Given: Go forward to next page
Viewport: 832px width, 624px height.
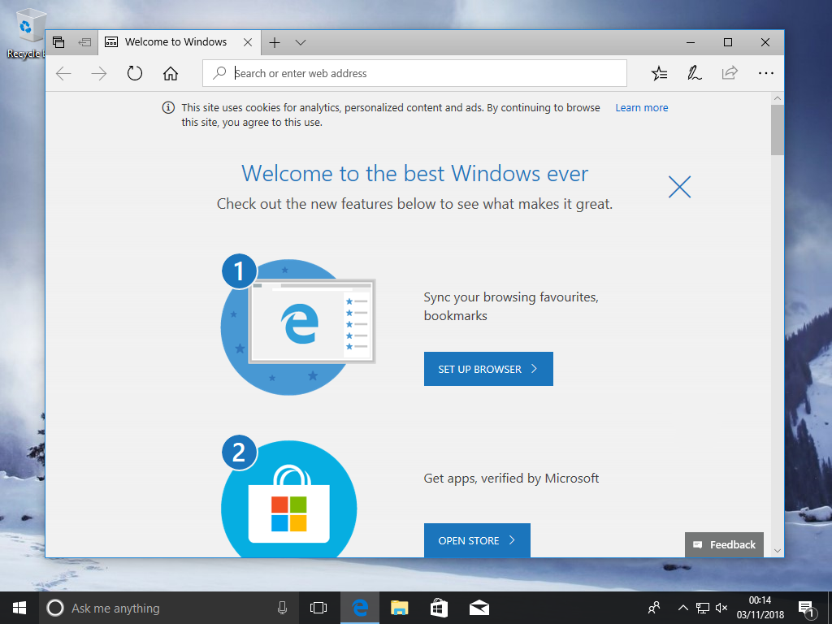Looking at the screenshot, I should pos(98,73).
